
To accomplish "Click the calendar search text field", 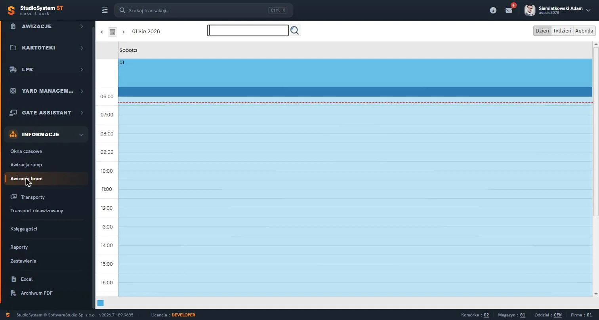I will (248, 30).
